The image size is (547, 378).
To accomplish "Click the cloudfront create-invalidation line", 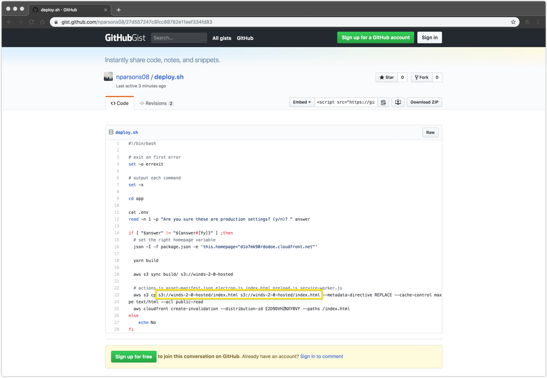I will coord(241,309).
